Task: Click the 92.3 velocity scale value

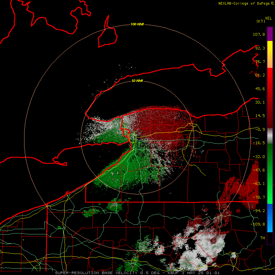Action: 260,48
